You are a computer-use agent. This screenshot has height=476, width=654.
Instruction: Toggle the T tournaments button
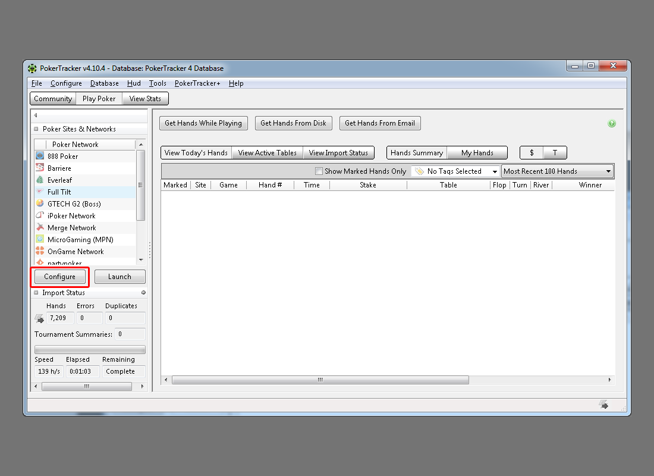point(555,153)
